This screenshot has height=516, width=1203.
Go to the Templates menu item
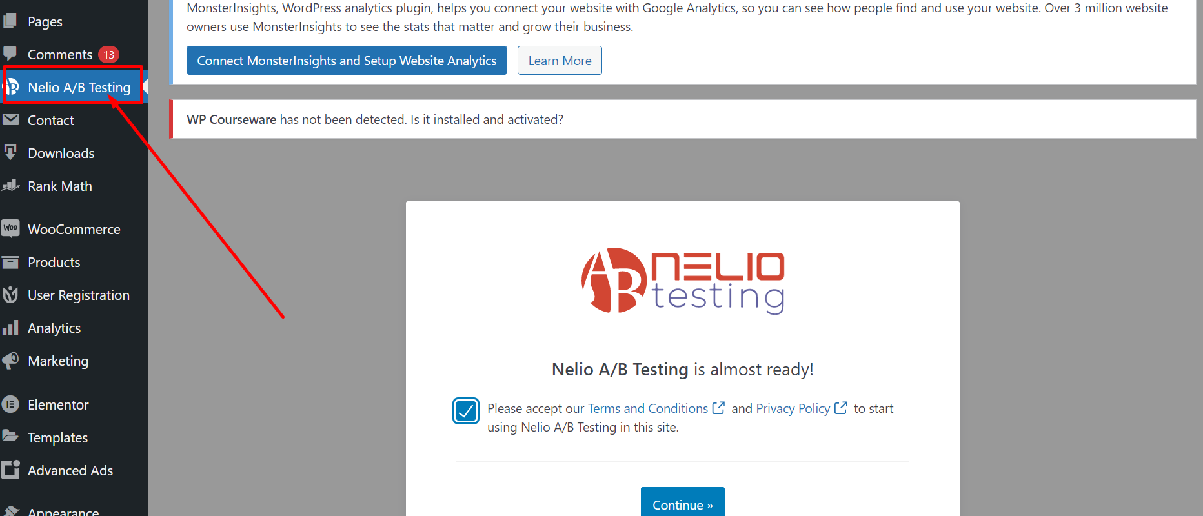pos(58,437)
